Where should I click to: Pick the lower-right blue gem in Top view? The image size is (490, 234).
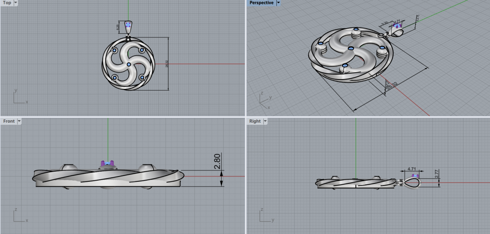142,77
